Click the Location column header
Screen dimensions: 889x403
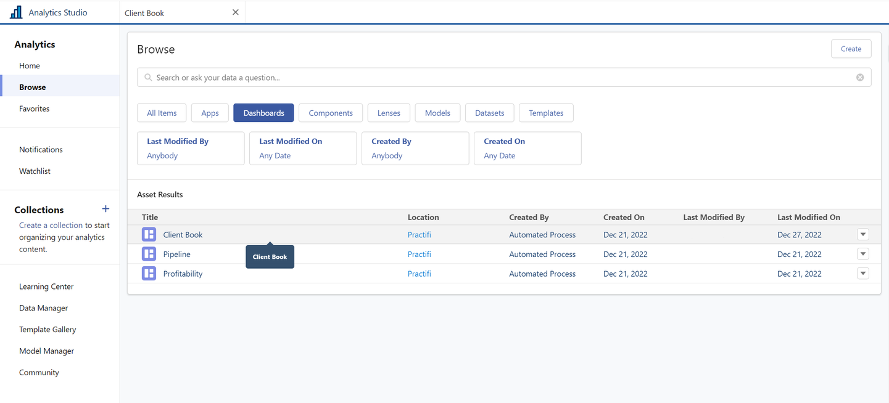423,217
